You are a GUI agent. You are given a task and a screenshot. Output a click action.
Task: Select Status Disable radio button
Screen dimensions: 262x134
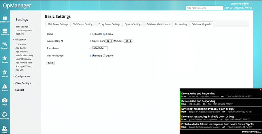pos(104,34)
